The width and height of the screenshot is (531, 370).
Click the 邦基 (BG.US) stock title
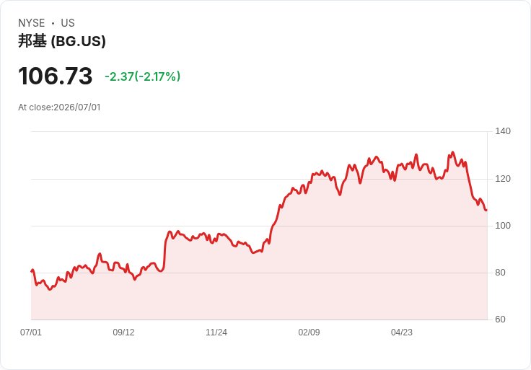click(62, 41)
